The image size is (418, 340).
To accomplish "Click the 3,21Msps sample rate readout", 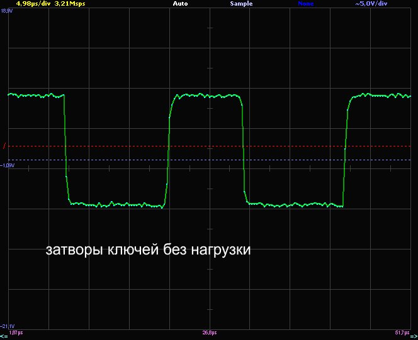I will pyautogui.click(x=70, y=4).
